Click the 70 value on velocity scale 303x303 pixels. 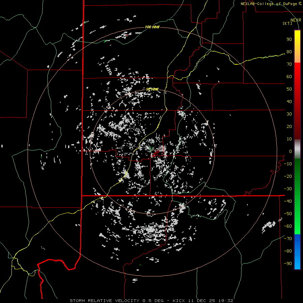tap(289, 64)
